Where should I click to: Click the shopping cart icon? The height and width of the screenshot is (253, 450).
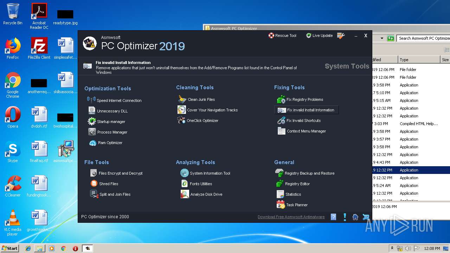click(366, 217)
